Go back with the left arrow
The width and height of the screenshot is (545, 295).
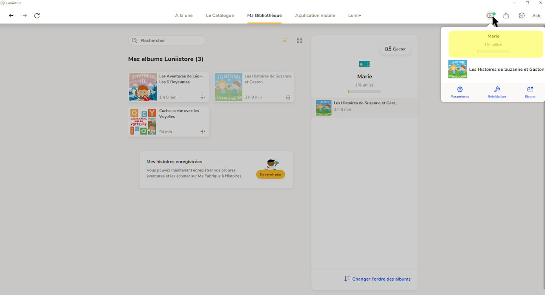11,16
